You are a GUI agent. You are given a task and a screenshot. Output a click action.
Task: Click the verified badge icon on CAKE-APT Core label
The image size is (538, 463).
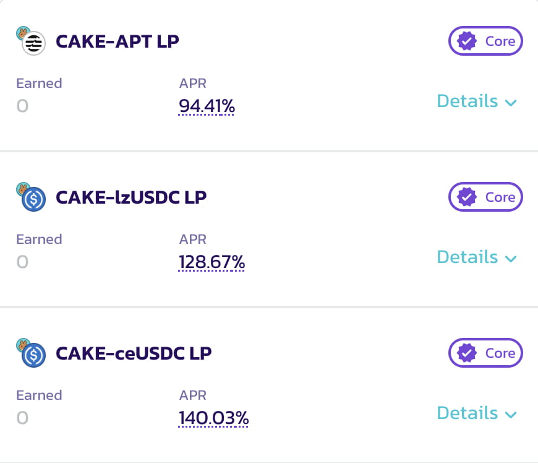(x=468, y=41)
